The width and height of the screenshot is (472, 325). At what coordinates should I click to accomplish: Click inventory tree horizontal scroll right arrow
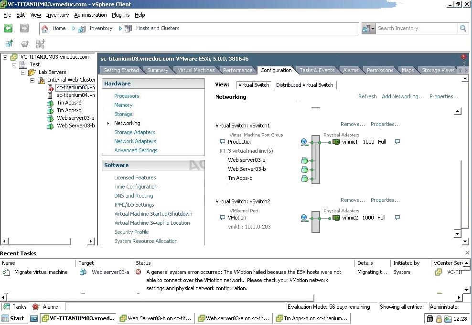tap(91, 241)
